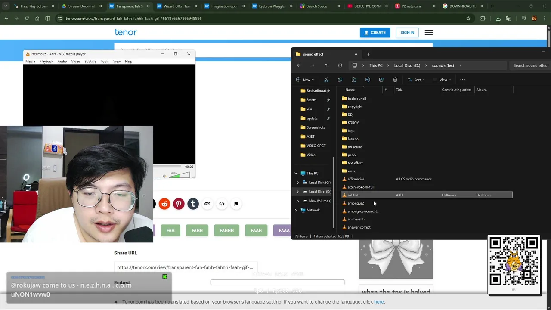Refresh the sound effect folder view
Viewport: 551px width, 310px height.
[340, 65]
